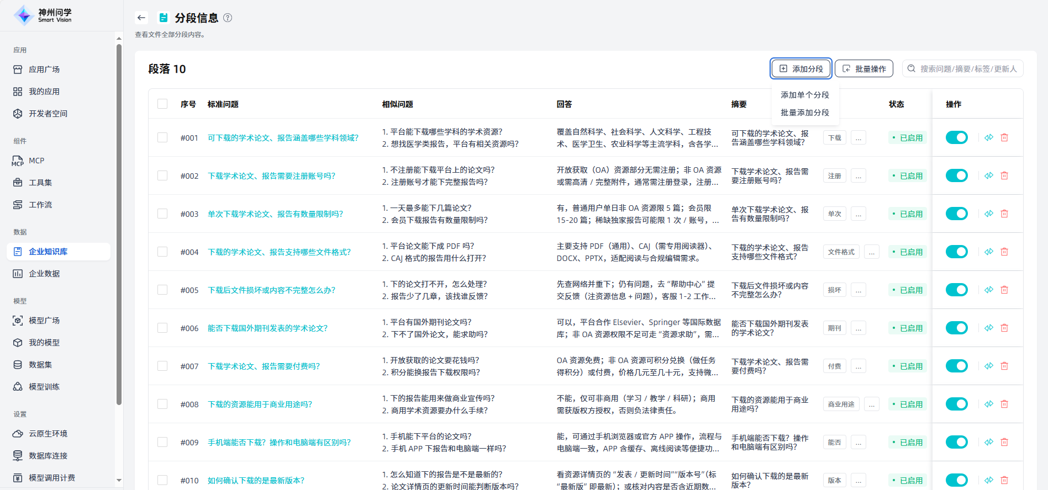Choose 添加单个分段 from the menu
Image resolution: width=1048 pixels, height=490 pixels.
click(804, 95)
